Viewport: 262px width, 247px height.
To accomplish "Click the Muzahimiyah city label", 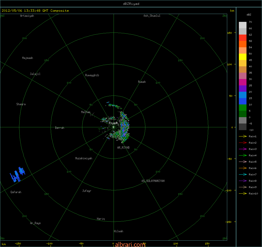I will [84, 158].
